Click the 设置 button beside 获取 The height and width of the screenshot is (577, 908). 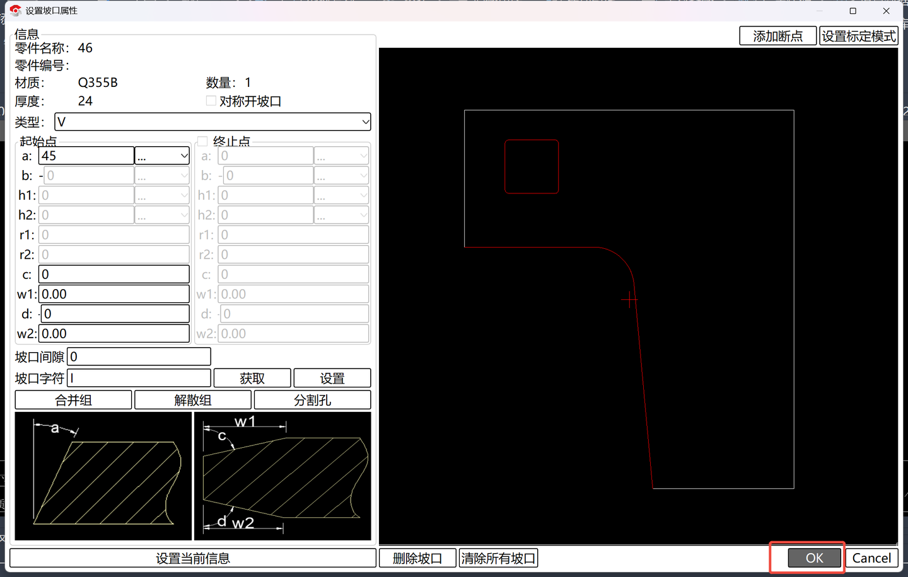coord(332,378)
